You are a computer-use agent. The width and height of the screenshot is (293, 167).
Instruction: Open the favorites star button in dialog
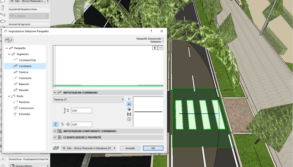9,40
